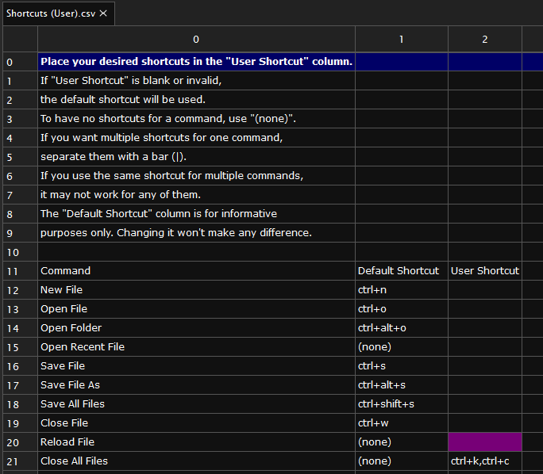
Task: Select the 'Open Recent File' cell
Action: (x=196, y=346)
